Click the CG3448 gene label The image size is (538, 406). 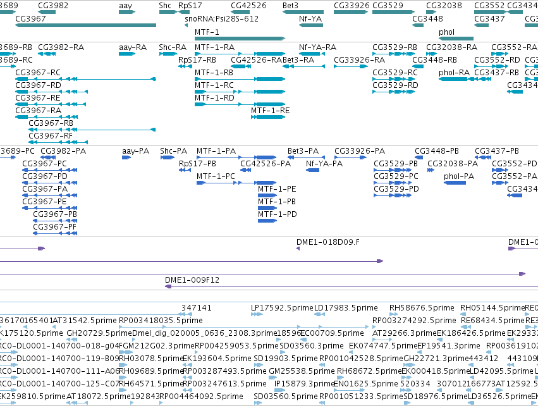click(427, 18)
